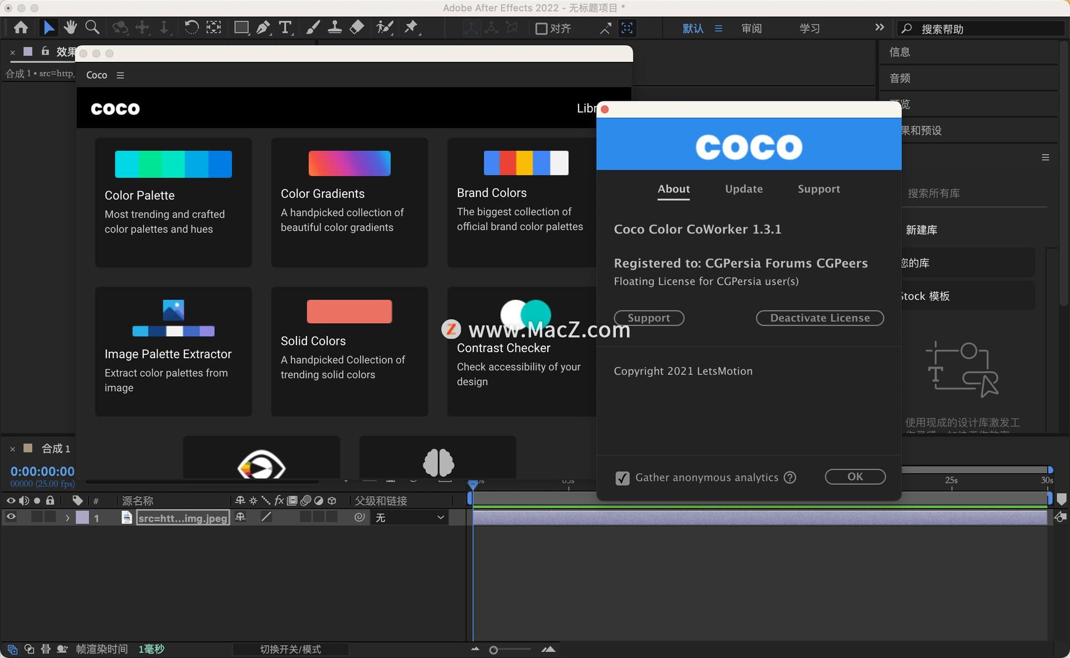1070x658 pixels.
Task: Select the Roto Brush tool
Action: [385, 27]
